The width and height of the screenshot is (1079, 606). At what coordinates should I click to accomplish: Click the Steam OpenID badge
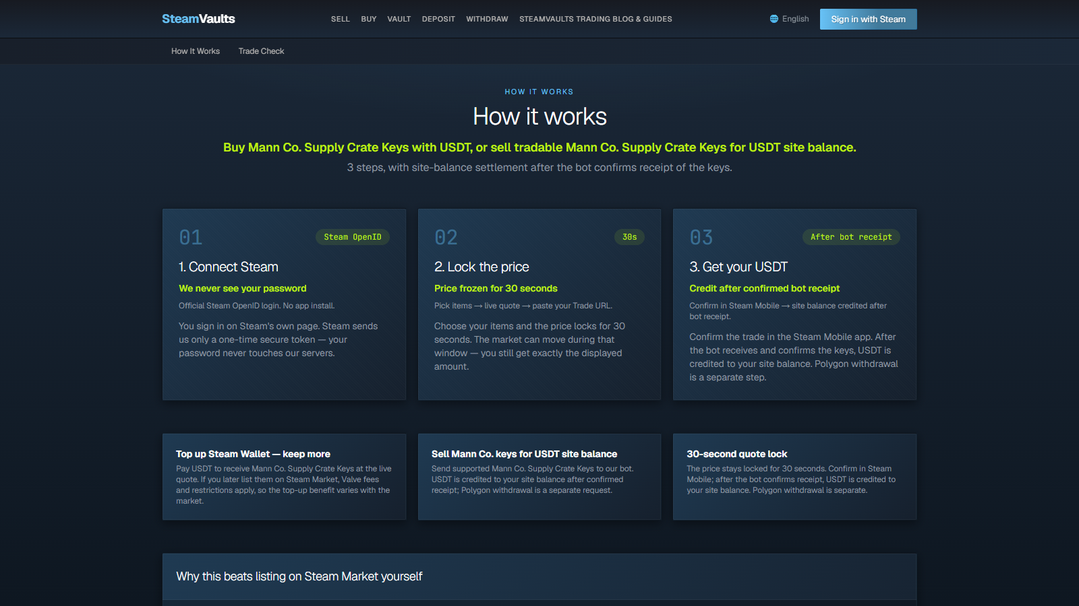pos(353,237)
